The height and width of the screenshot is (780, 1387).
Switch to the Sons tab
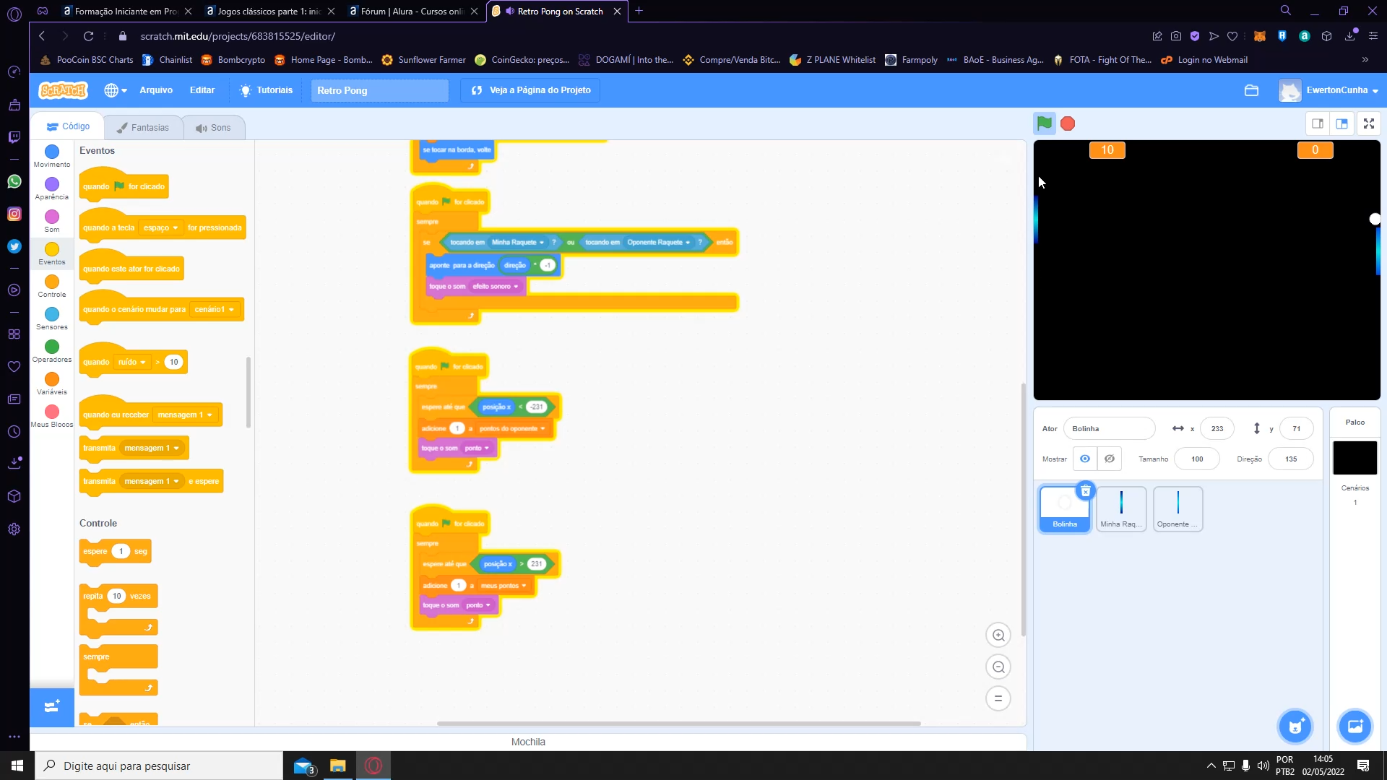213,128
